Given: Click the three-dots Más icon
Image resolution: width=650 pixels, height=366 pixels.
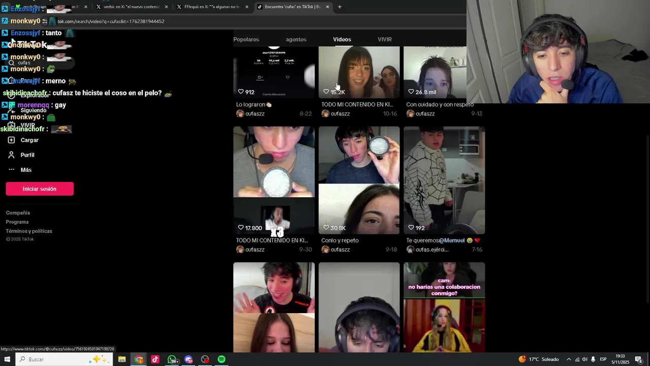Looking at the screenshot, I should [x=11, y=169].
